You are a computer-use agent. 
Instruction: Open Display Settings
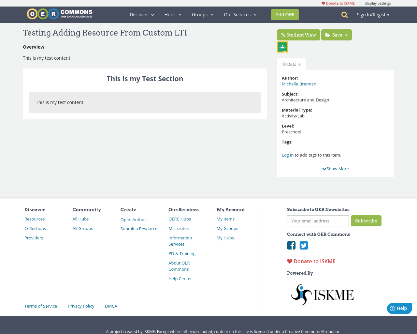pos(378,3)
